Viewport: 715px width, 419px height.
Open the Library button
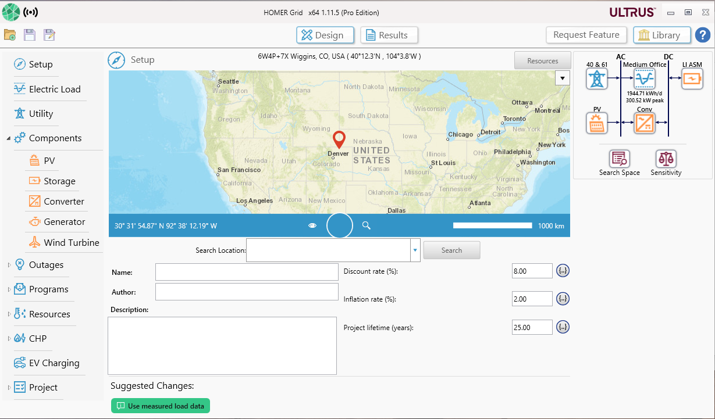click(x=661, y=35)
